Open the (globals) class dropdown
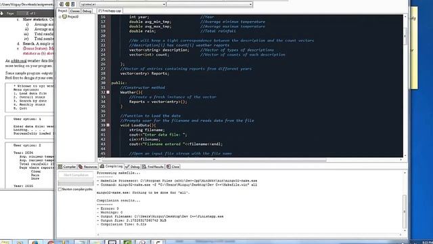 coord(122,5)
